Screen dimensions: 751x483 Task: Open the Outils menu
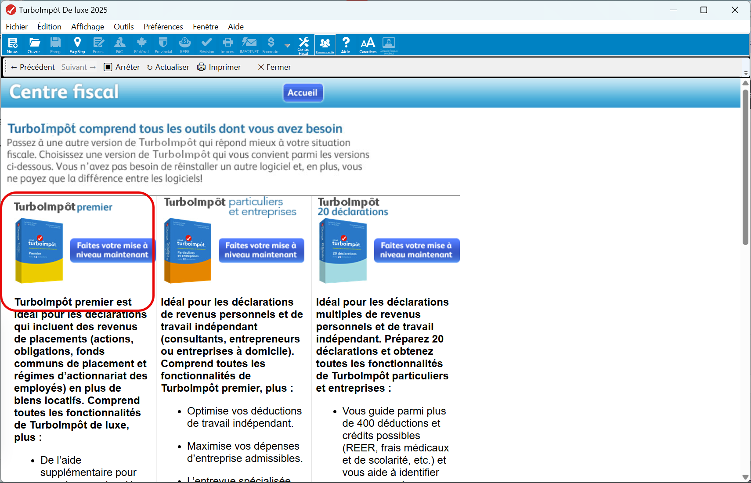pos(123,27)
